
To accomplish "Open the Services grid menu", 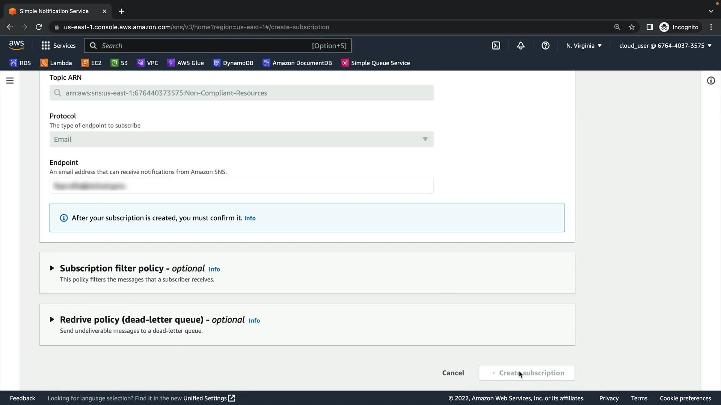I will [x=58, y=46].
